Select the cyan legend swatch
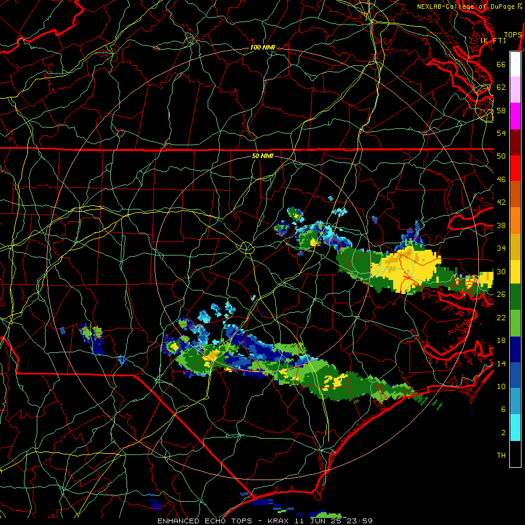This screenshot has height=525, width=525. (515, 428)
